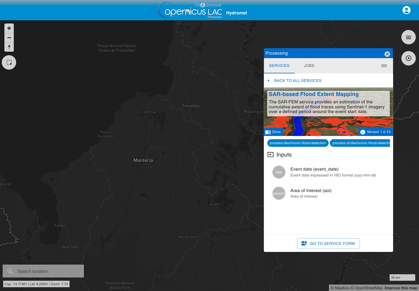Click GO TO SERVICE FORM button

pos(328,243)
